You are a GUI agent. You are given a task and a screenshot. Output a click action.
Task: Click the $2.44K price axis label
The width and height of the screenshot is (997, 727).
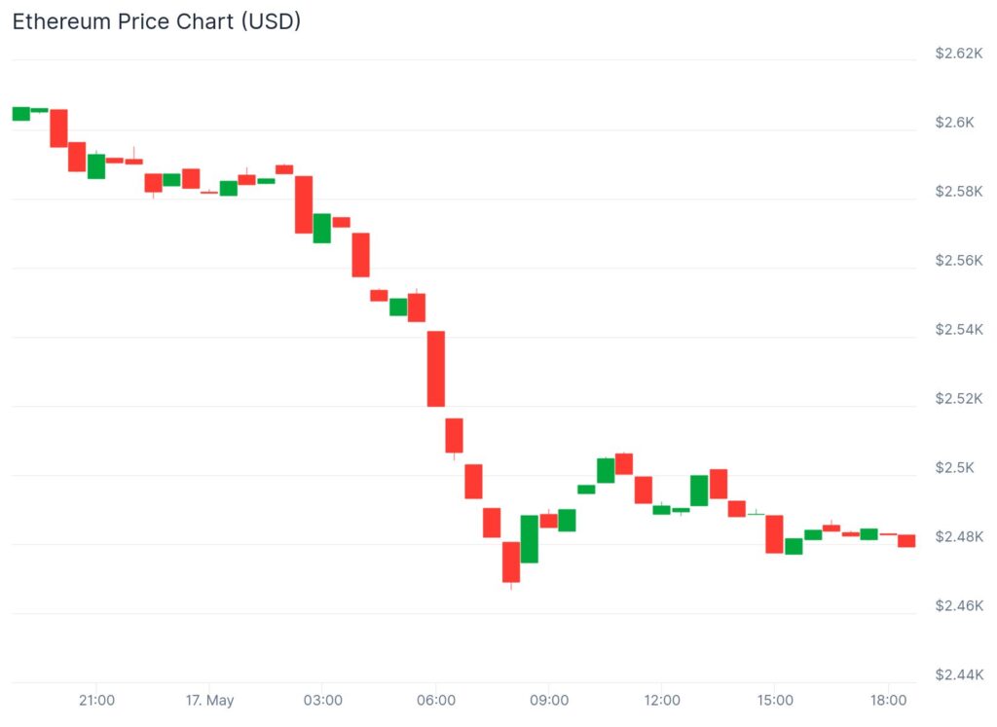(959, 674)
